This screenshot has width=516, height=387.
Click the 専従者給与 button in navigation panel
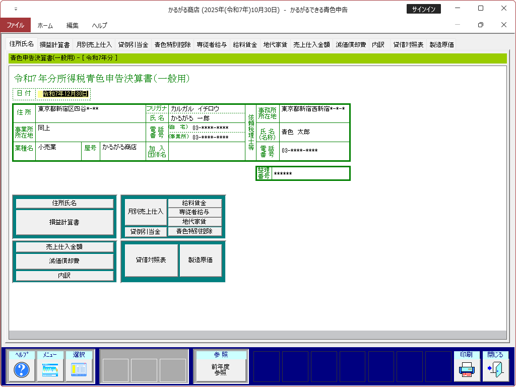194,212
